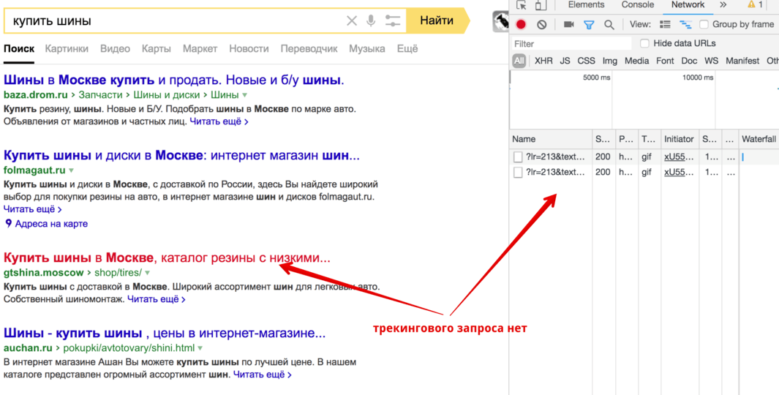Viewport: 779px width, 395px height.
Task: Open the Видео search tab
Action: [x=116, y=49]
